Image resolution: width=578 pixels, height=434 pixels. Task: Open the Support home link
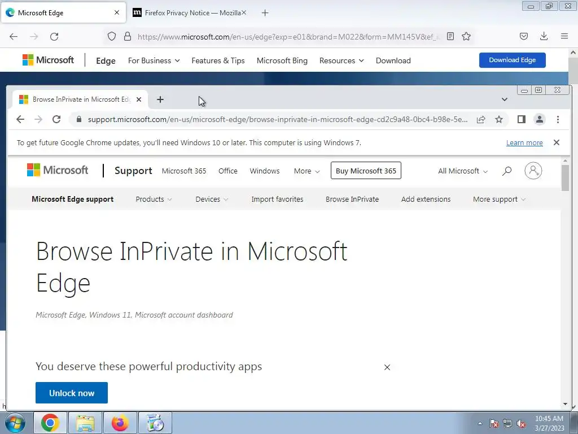133,171
